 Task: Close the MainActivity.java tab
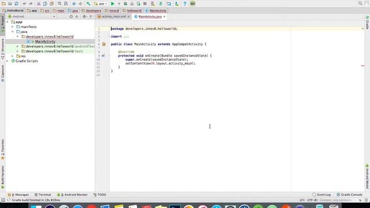point(164,17)
